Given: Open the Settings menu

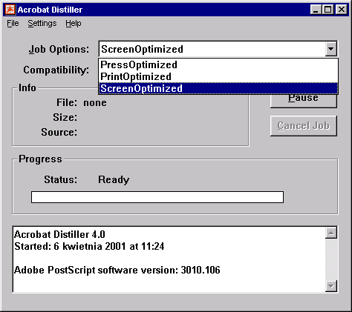Looking at the screenshot, I should 42,24.
